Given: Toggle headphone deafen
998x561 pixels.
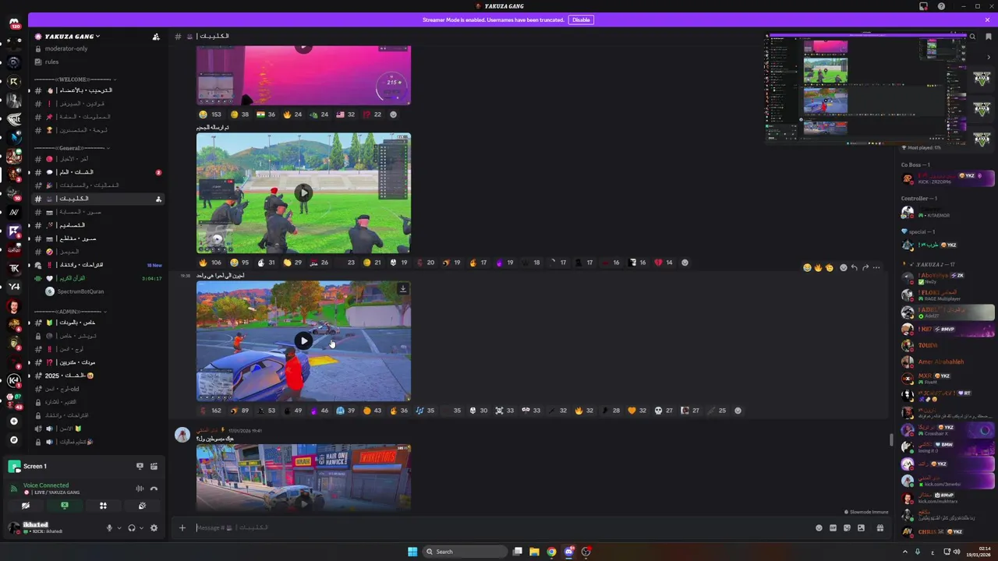Looking at the screenshot, I should (131, 527).
